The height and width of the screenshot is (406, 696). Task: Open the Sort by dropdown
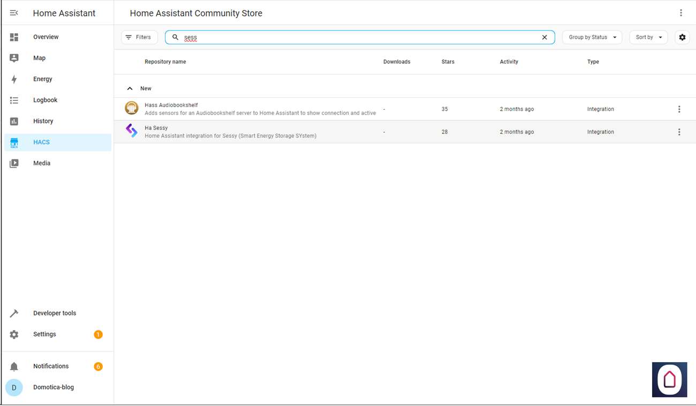648,37
